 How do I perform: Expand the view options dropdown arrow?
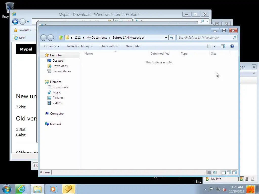click(214, 46)
